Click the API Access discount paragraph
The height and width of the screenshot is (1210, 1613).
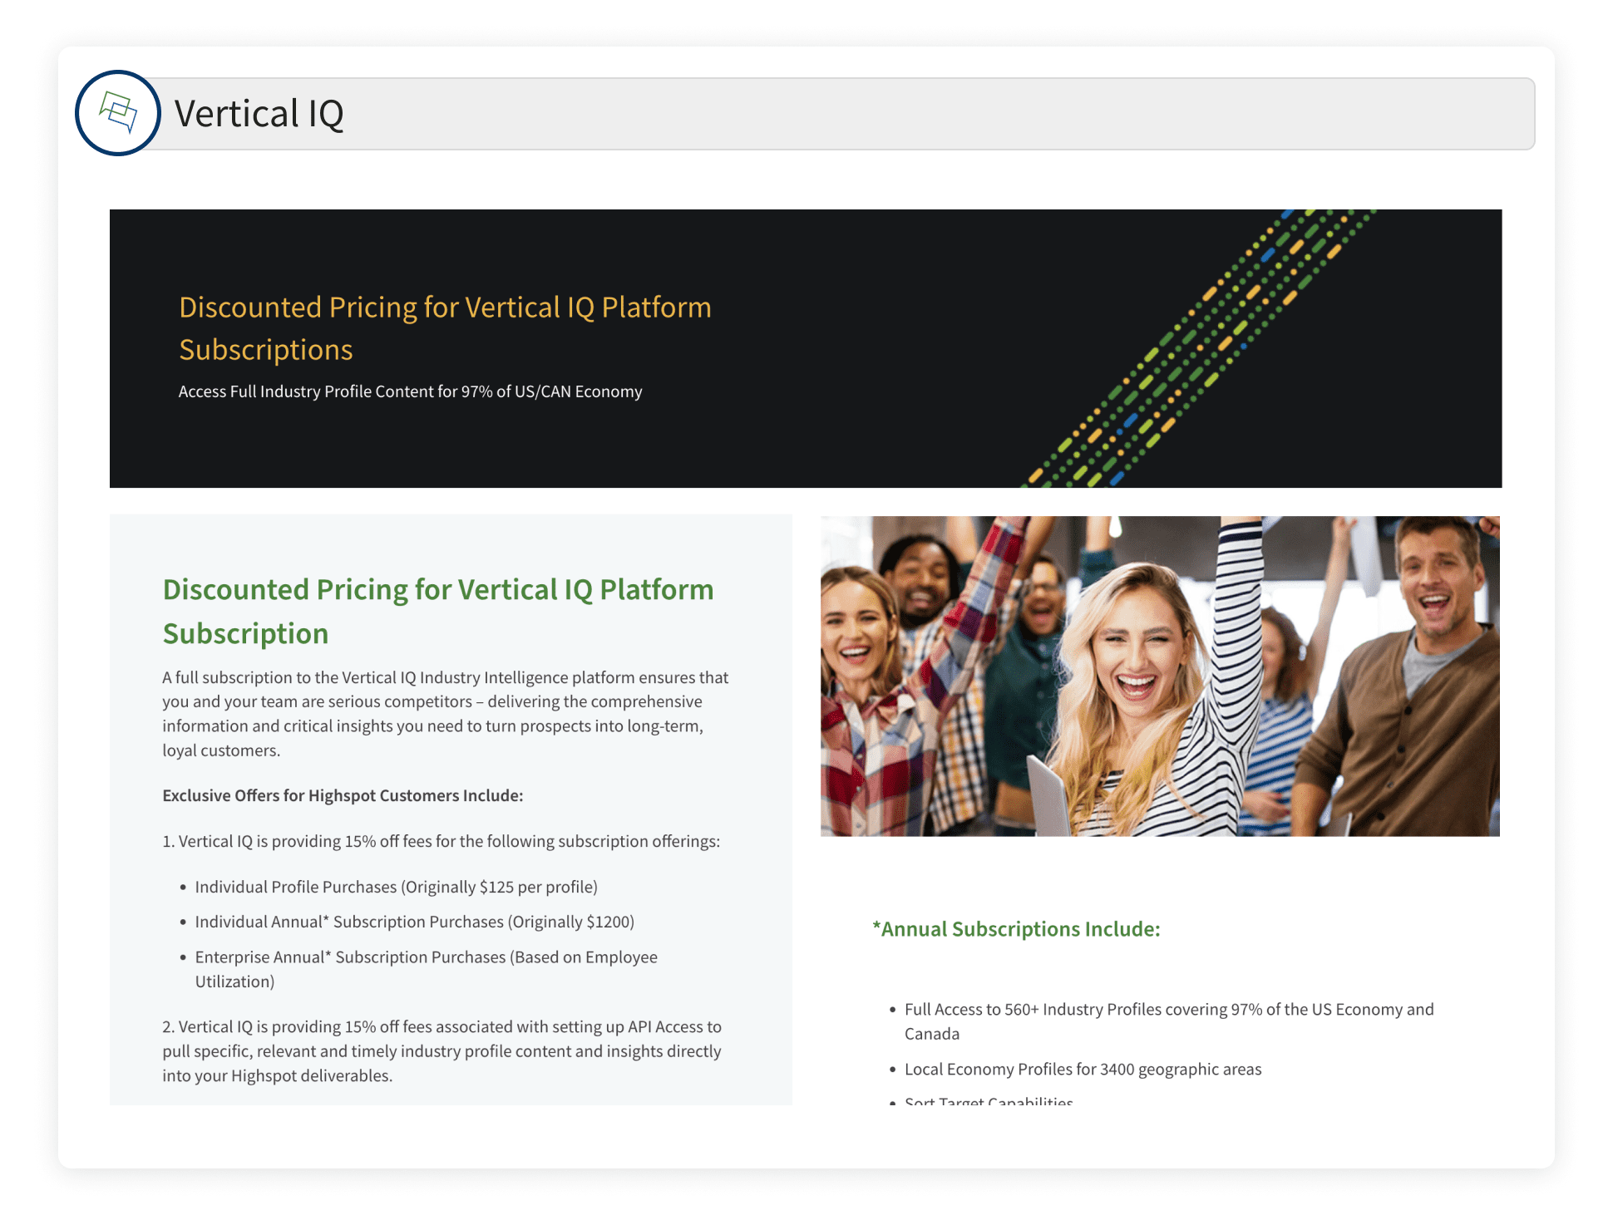pos(441,1050)
